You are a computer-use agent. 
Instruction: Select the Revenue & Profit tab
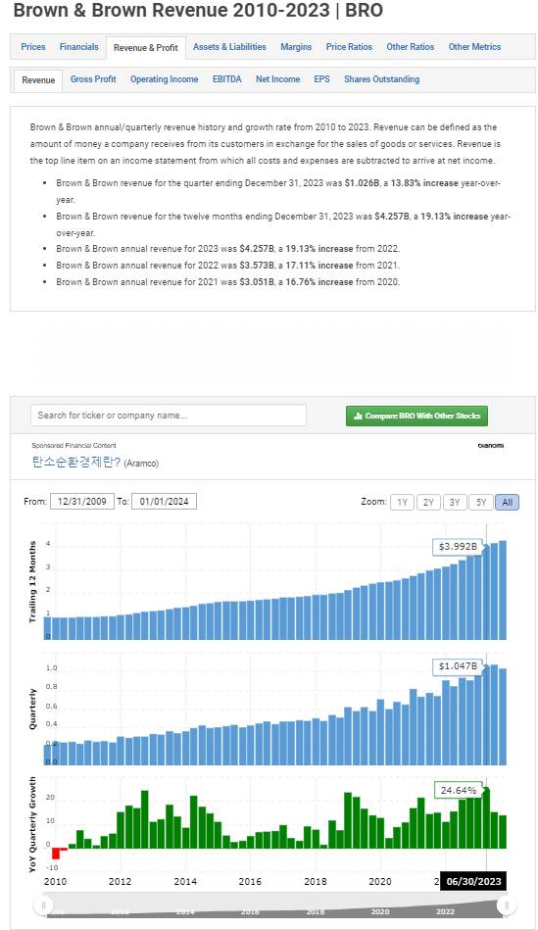146,47
